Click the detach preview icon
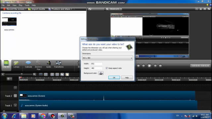The width and height of the screenshot is (212, 119). click(x=209, y=9)
